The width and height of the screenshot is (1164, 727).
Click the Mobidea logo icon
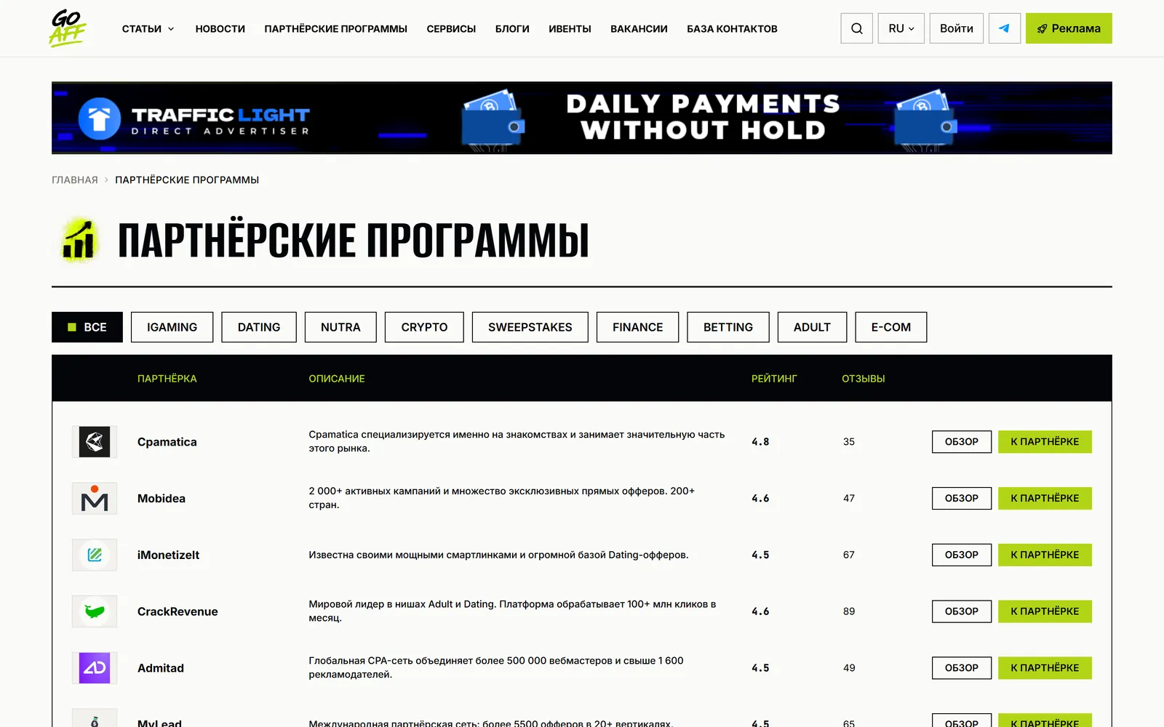pos(95,499)
